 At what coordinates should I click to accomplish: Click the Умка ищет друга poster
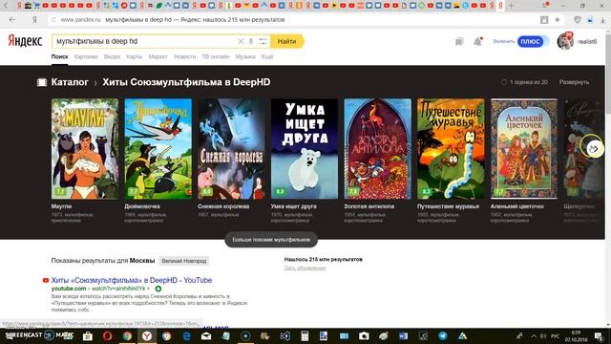pos(305,149)
